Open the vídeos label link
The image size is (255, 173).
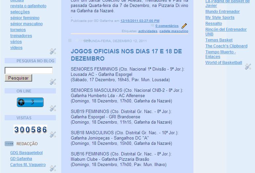[x=17, y=48]
